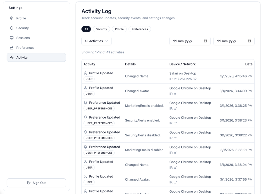Click USER_PREFERENCES badge on MarketingEmails enabled row

click(99, 108)
